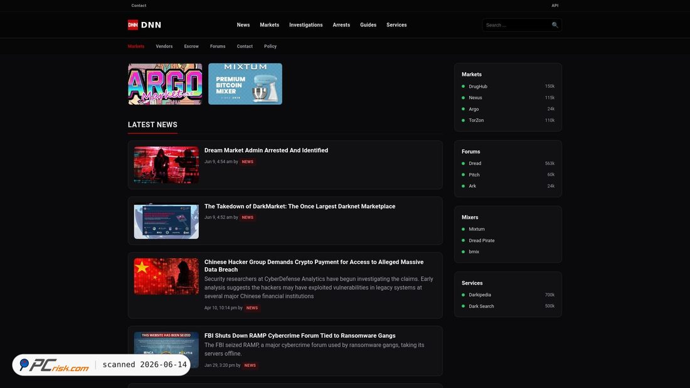
Task: Click the green status dot beside DrugHub
Action: click(x=463, y=87)
